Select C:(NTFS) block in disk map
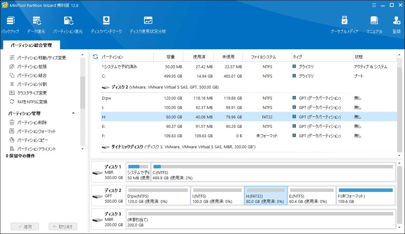Viewport: 405px width, 234px height. point(273,172)
